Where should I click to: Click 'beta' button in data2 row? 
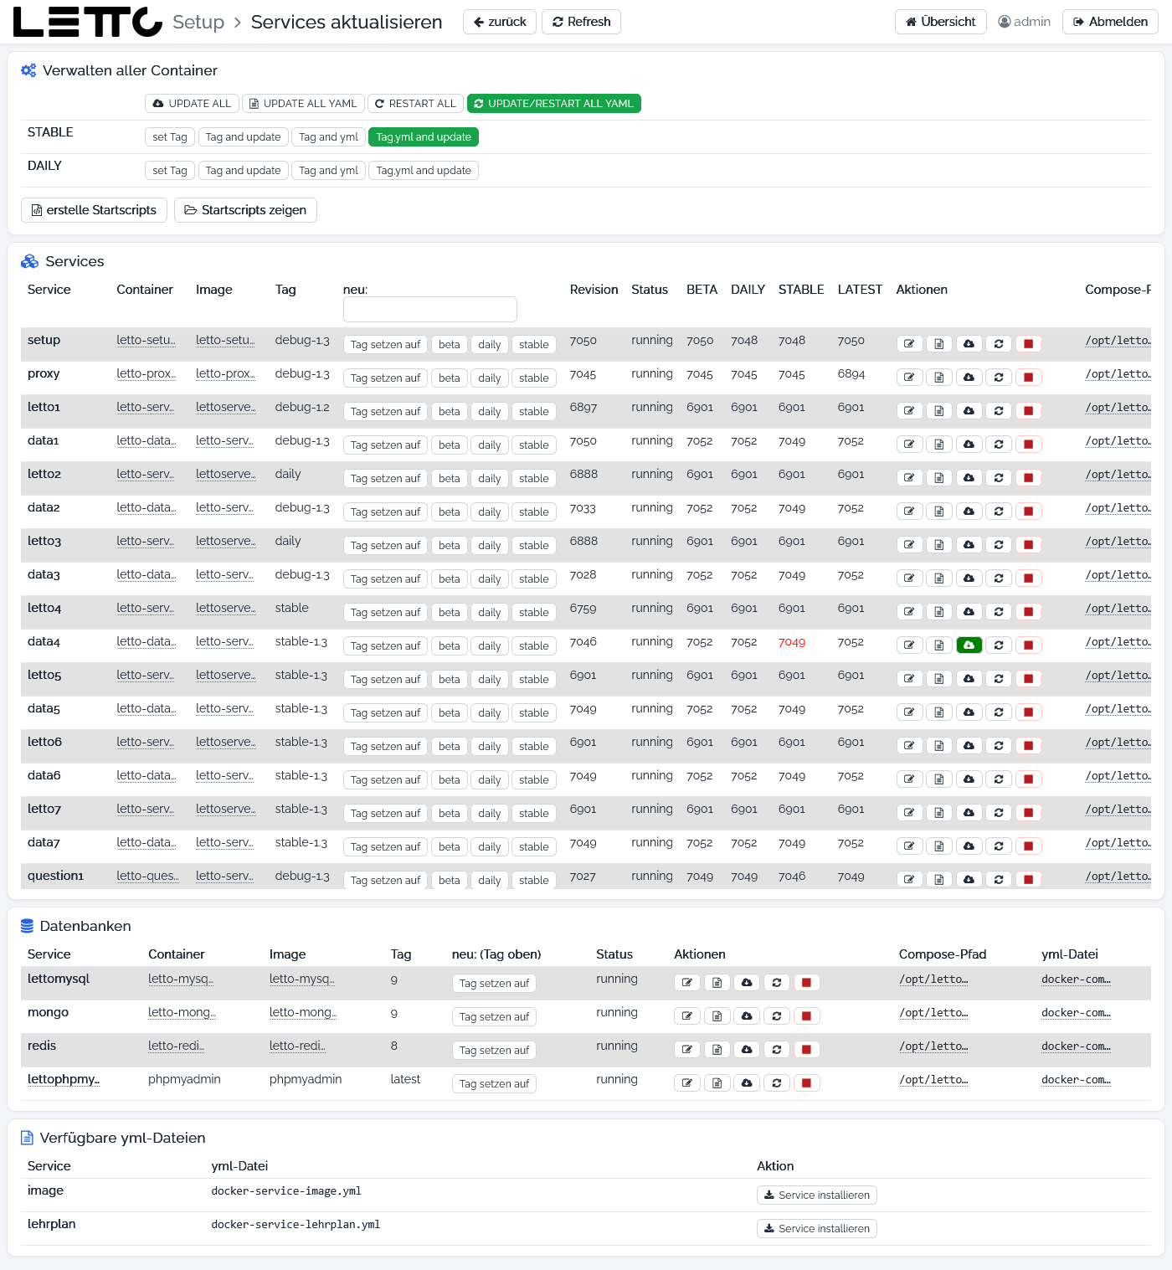pos(450,512)
